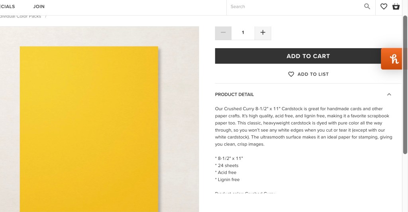Focus the Search text field
Screen dimensions: 408x212
coord(293,6)
